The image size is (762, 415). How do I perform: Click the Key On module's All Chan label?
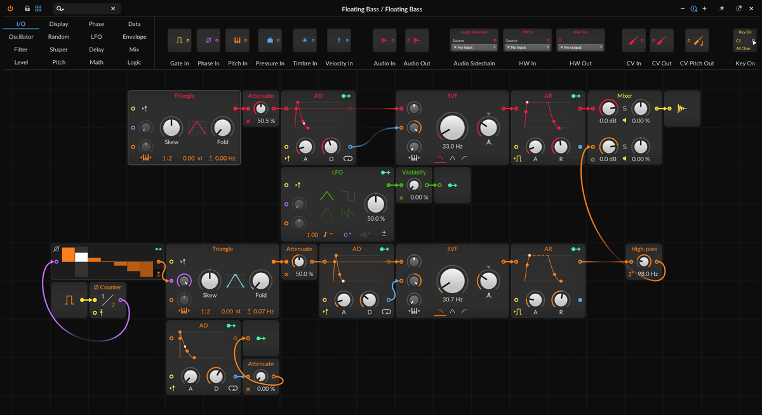pyautogui.click(x=743, y=48)
